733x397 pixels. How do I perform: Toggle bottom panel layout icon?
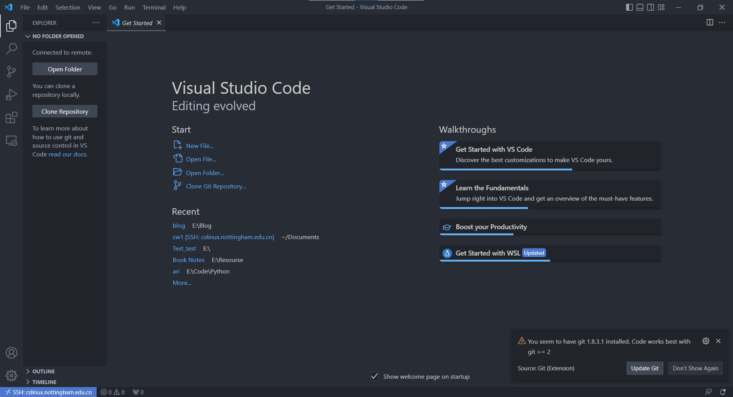(x=640, y=7)
